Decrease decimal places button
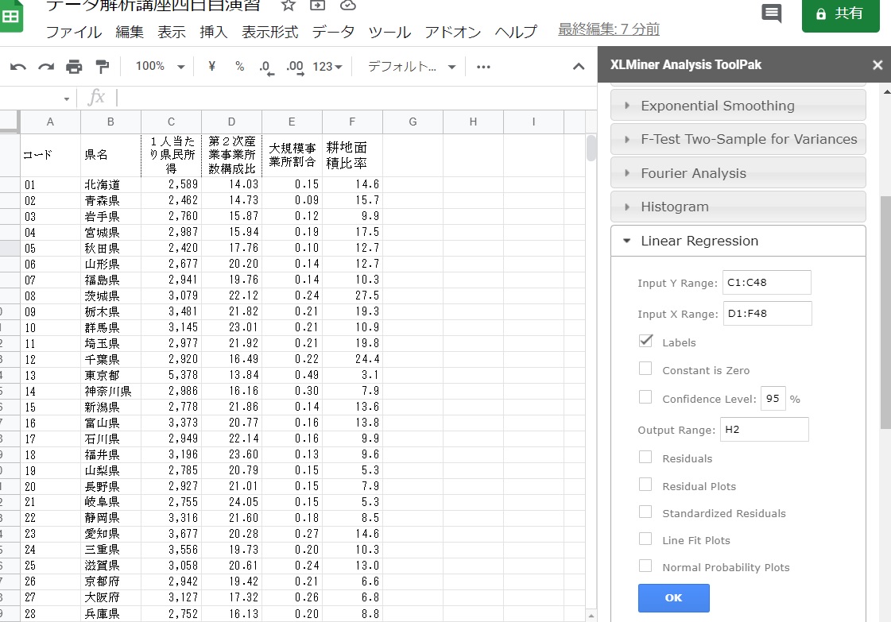Viewport: 891px width, 622px height. pyautogui.click(x=266, y=68)
